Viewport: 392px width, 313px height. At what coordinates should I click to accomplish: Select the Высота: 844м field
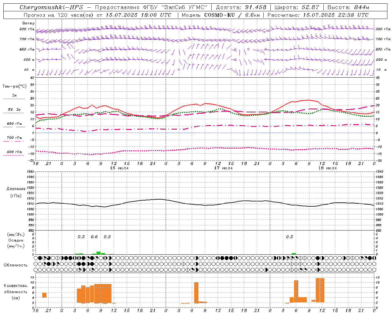coord(348,7)
